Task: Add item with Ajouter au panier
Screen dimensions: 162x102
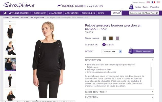Action: click(141, 51)
